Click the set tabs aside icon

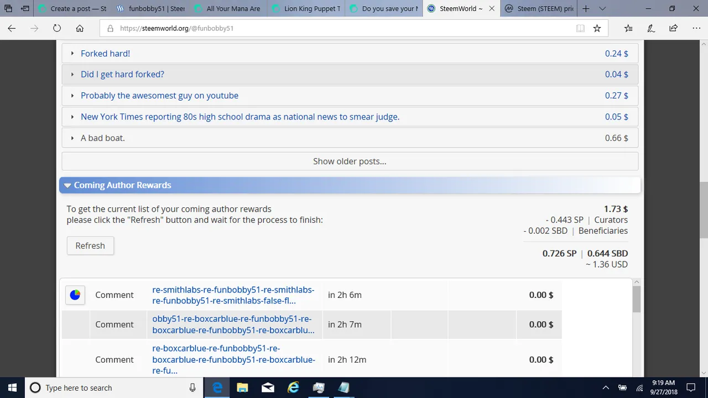[25, 8]
